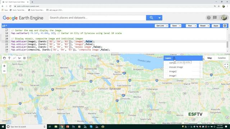Open the help question mark menu

pos(208,18)
